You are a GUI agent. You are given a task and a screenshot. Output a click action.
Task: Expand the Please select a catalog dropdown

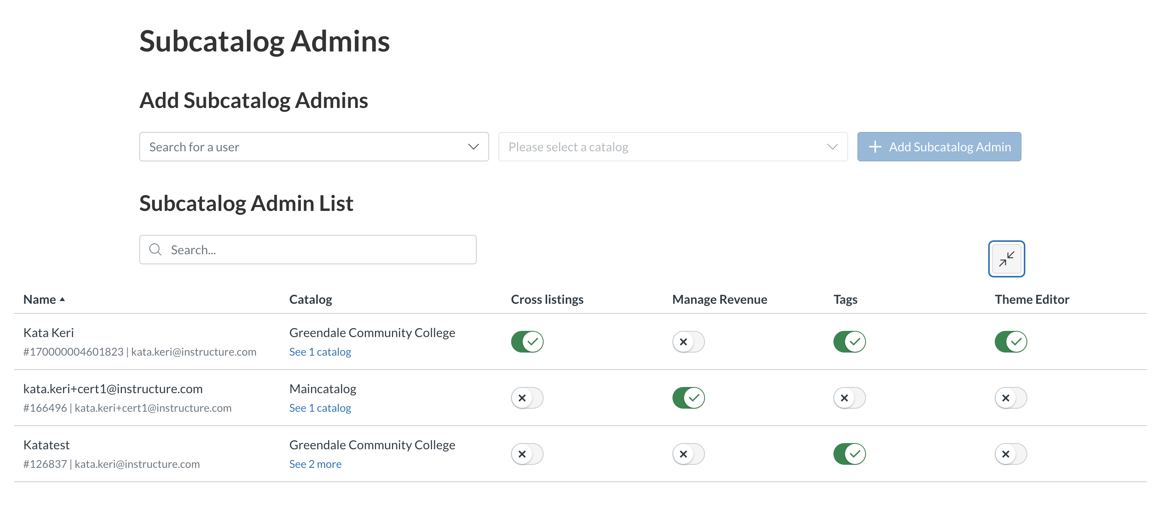[x=672, y=147]
